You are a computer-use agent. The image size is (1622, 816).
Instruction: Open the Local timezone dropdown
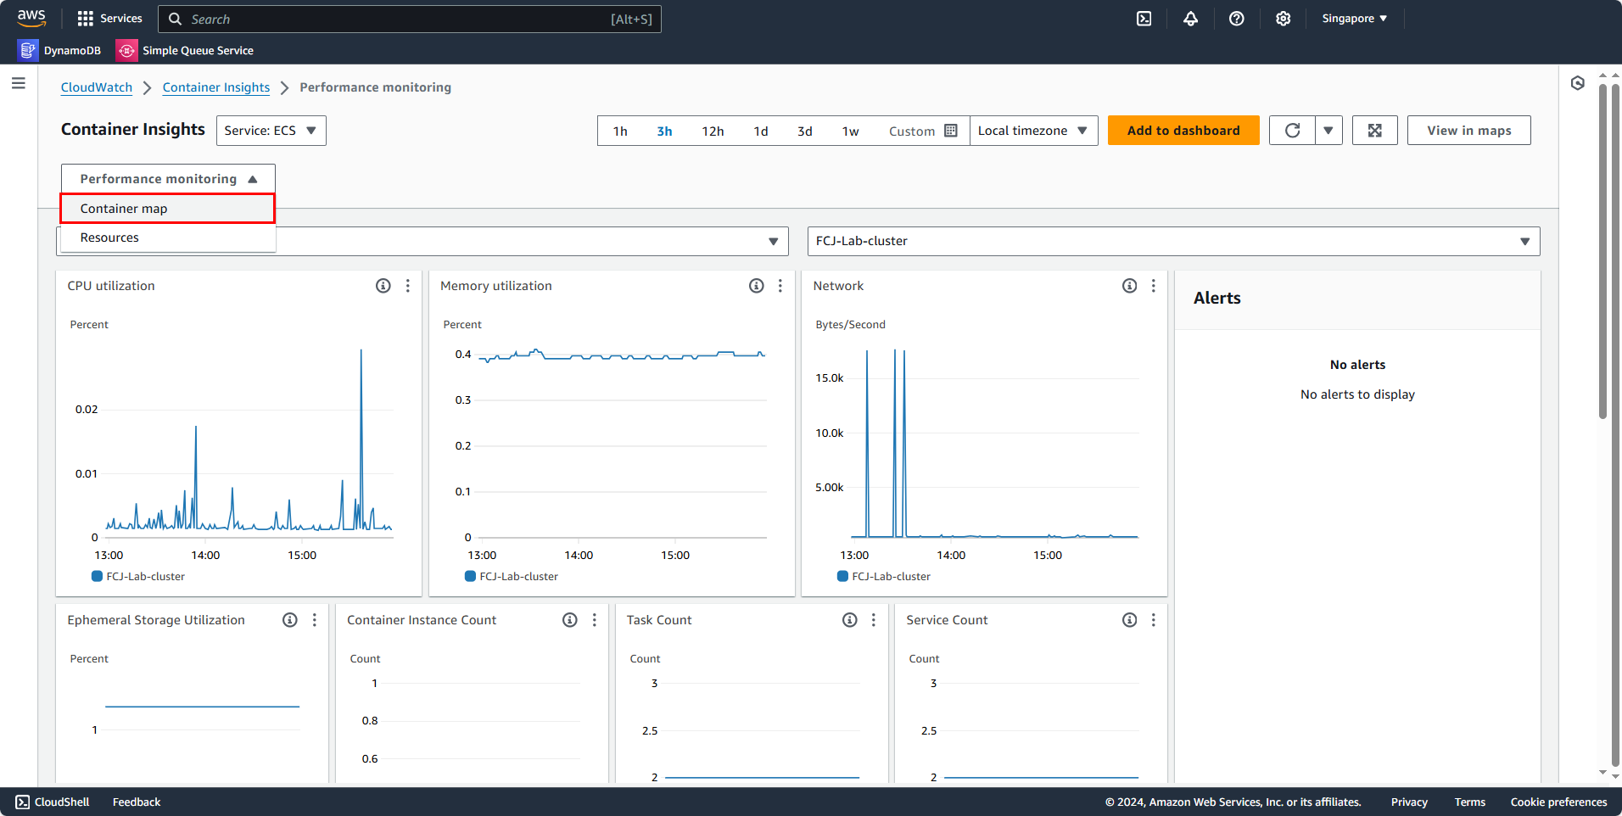pos(1033,131)
